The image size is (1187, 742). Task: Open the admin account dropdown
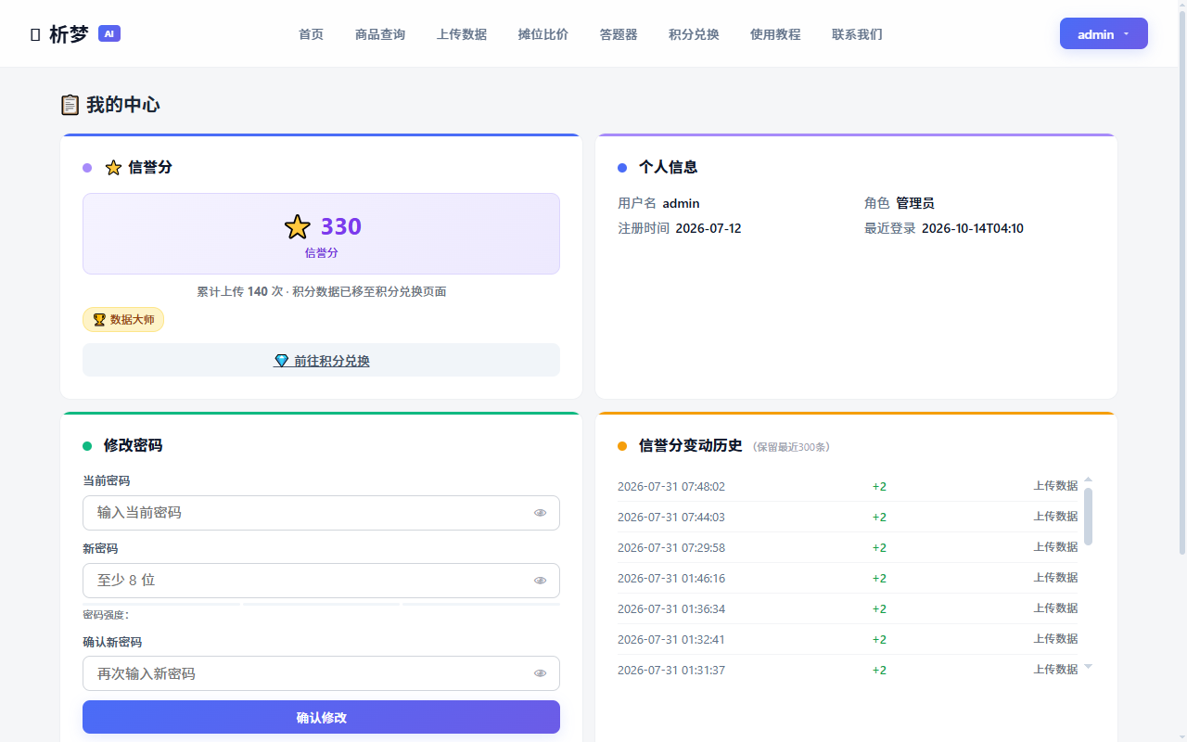point(1104,33)
